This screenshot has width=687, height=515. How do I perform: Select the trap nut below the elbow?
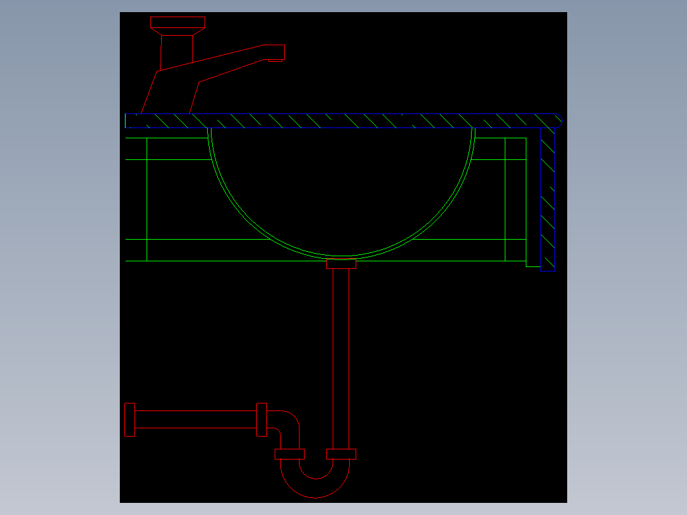point(289,454)
